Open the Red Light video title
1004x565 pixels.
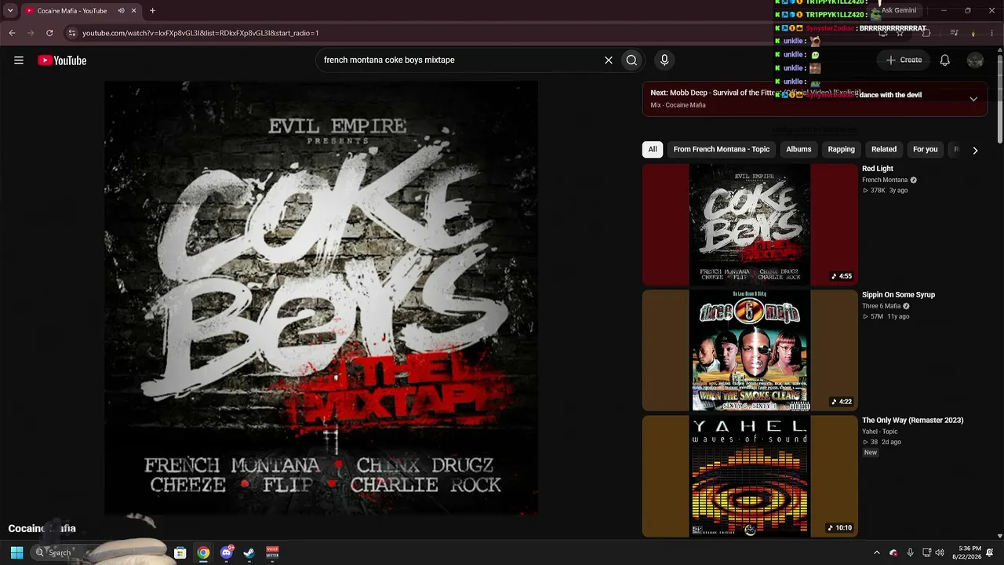(878, 169)
